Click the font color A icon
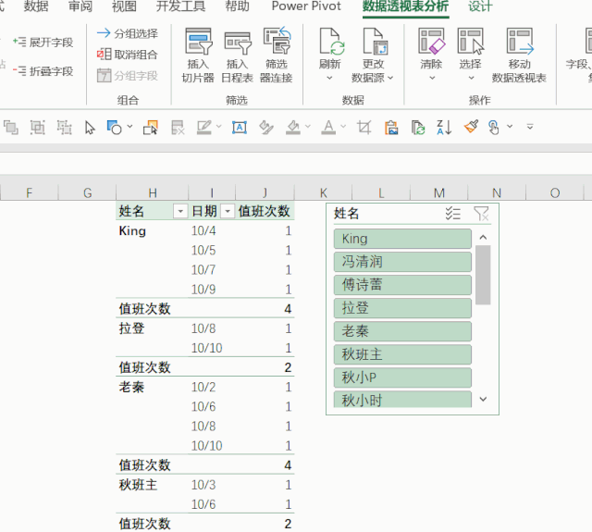 point(328,128)
